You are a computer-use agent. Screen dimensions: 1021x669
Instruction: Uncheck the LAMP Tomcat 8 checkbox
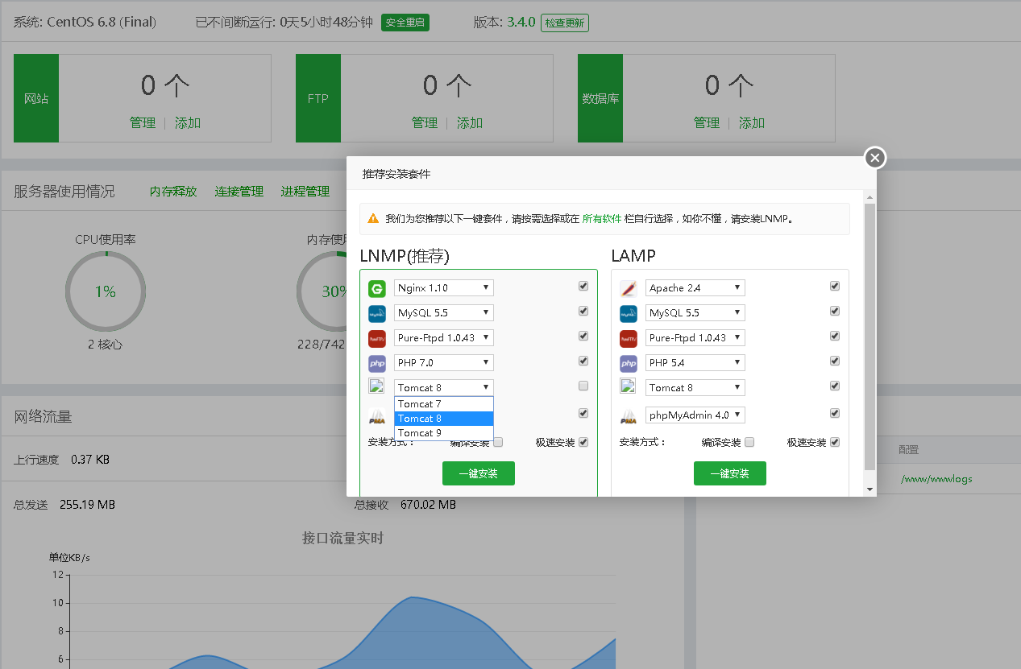tap(835, 386)
